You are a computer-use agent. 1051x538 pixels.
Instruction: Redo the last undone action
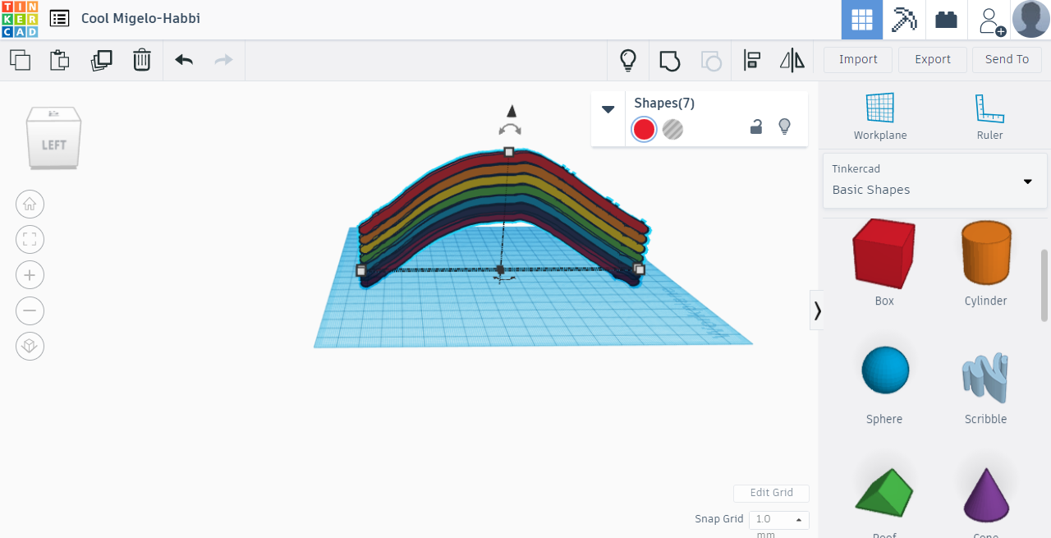pos(223,60)
